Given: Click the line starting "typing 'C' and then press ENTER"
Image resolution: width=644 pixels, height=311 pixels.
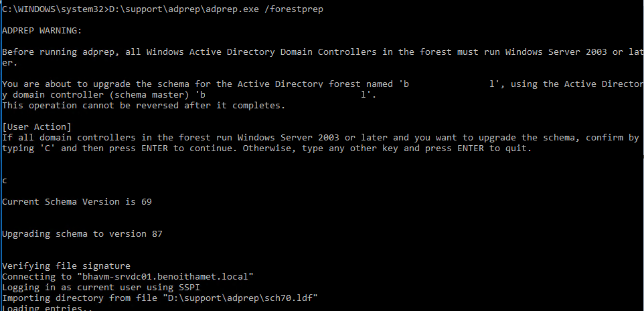Looking at the screenshot, I should [268, 148].
